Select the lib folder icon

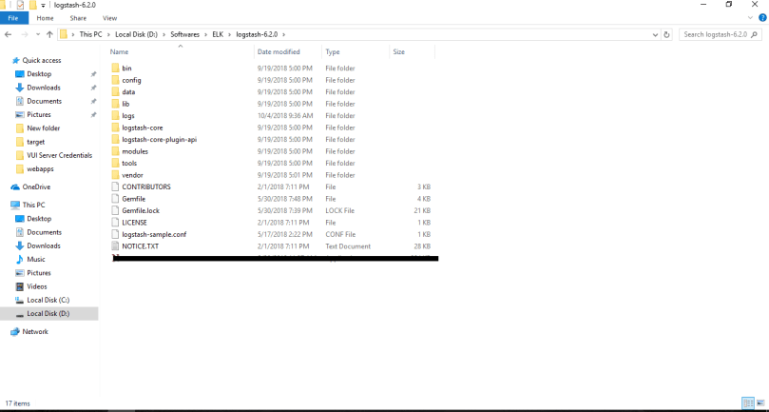(115, 104)
